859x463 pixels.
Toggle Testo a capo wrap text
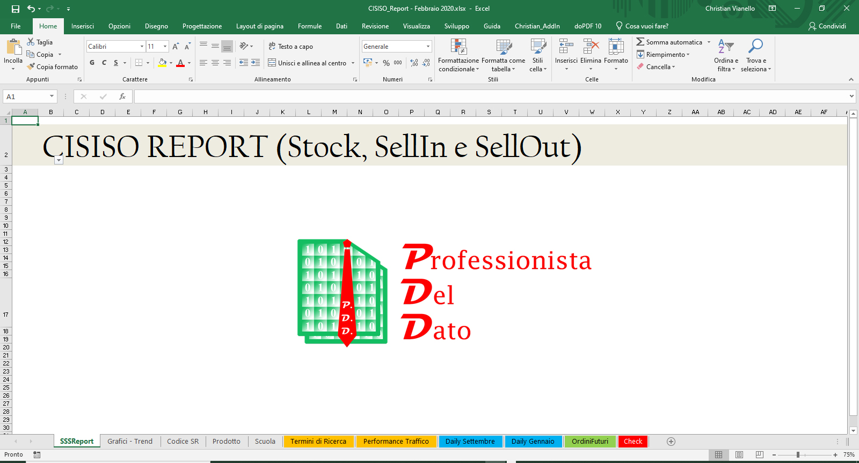click(290, 47)
